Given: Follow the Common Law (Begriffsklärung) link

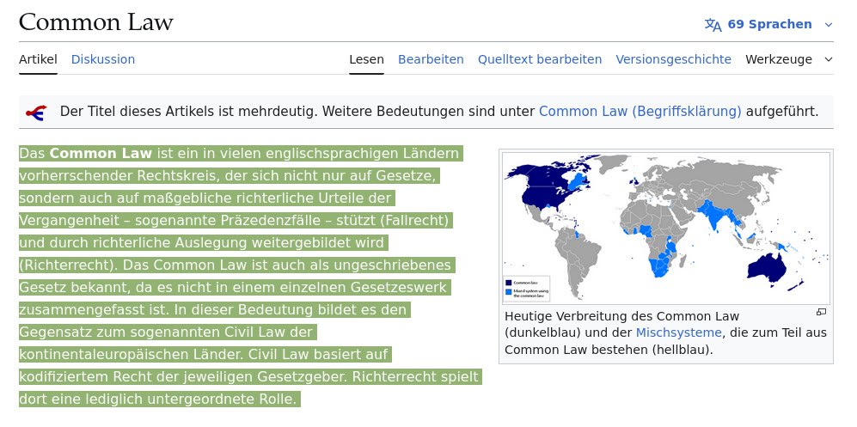Looking at the screenshot, I should 640,112.
